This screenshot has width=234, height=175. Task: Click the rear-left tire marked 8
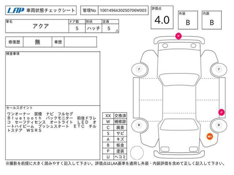[x=140, y=125]
